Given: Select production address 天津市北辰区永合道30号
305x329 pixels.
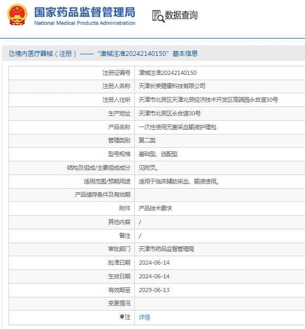Looking at the screenshot, I should pos(170,113).
